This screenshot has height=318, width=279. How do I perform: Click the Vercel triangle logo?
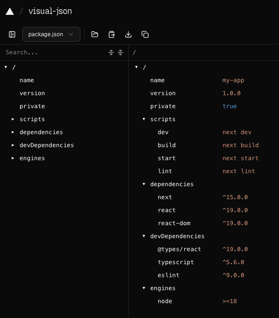pyautogui.click(x=10, y=11)
